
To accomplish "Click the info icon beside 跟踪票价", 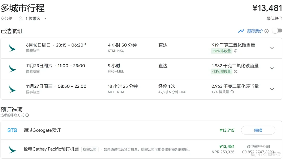I will (266, 31).
